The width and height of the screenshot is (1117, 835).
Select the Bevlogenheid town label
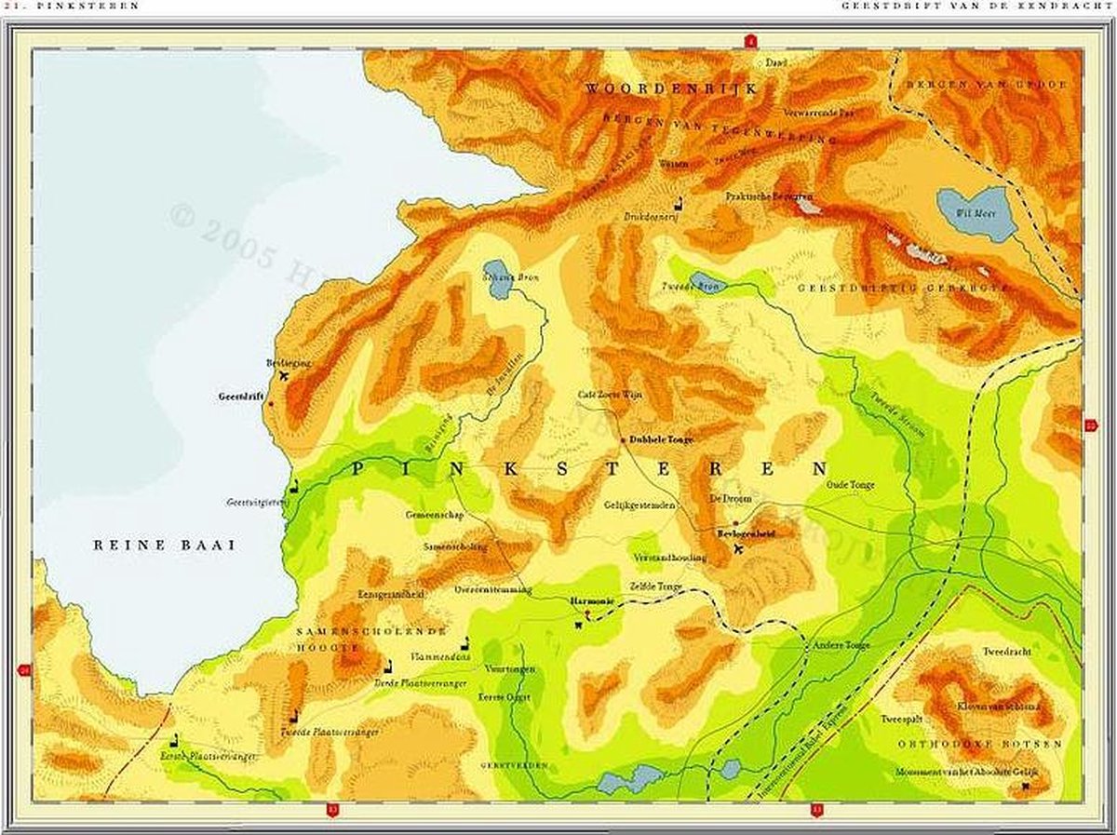tap(746, 533)
